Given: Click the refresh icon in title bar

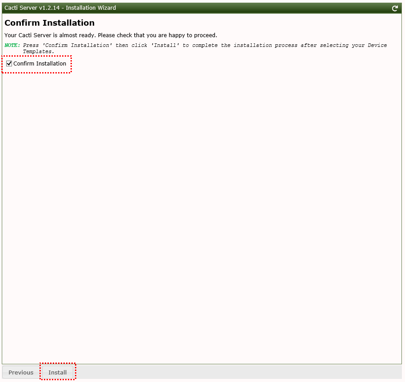Looking at the screenshot, I should (x=395, y=8).
